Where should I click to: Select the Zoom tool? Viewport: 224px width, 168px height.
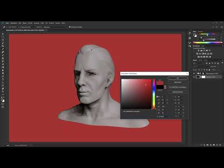(3, 91)
